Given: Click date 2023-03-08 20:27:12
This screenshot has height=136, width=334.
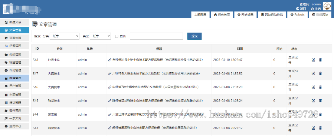Looking at the screenshot, I should [228, 128].
